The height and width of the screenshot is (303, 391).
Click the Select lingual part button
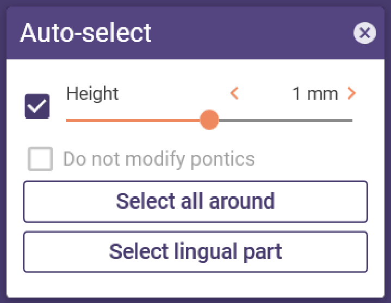coord(196,252)
